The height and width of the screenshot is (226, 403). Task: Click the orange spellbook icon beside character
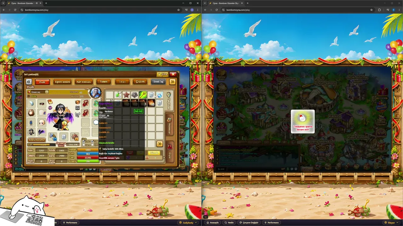point(50,102)
